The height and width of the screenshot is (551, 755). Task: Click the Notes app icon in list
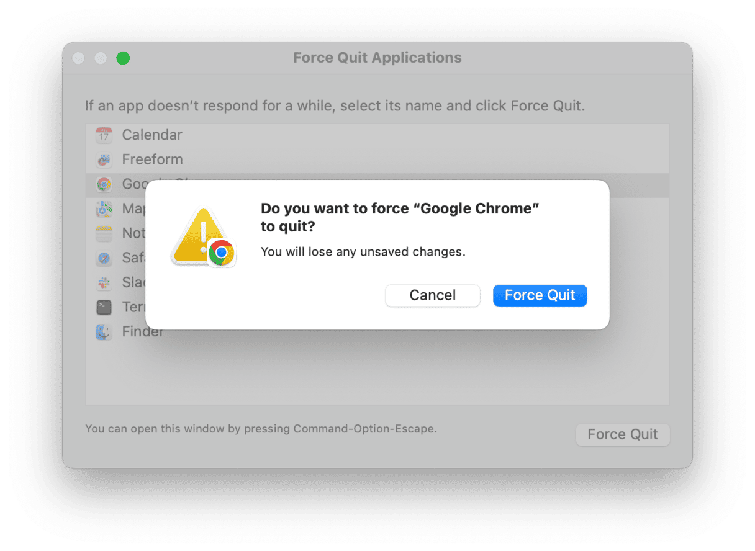pos(104,233)
